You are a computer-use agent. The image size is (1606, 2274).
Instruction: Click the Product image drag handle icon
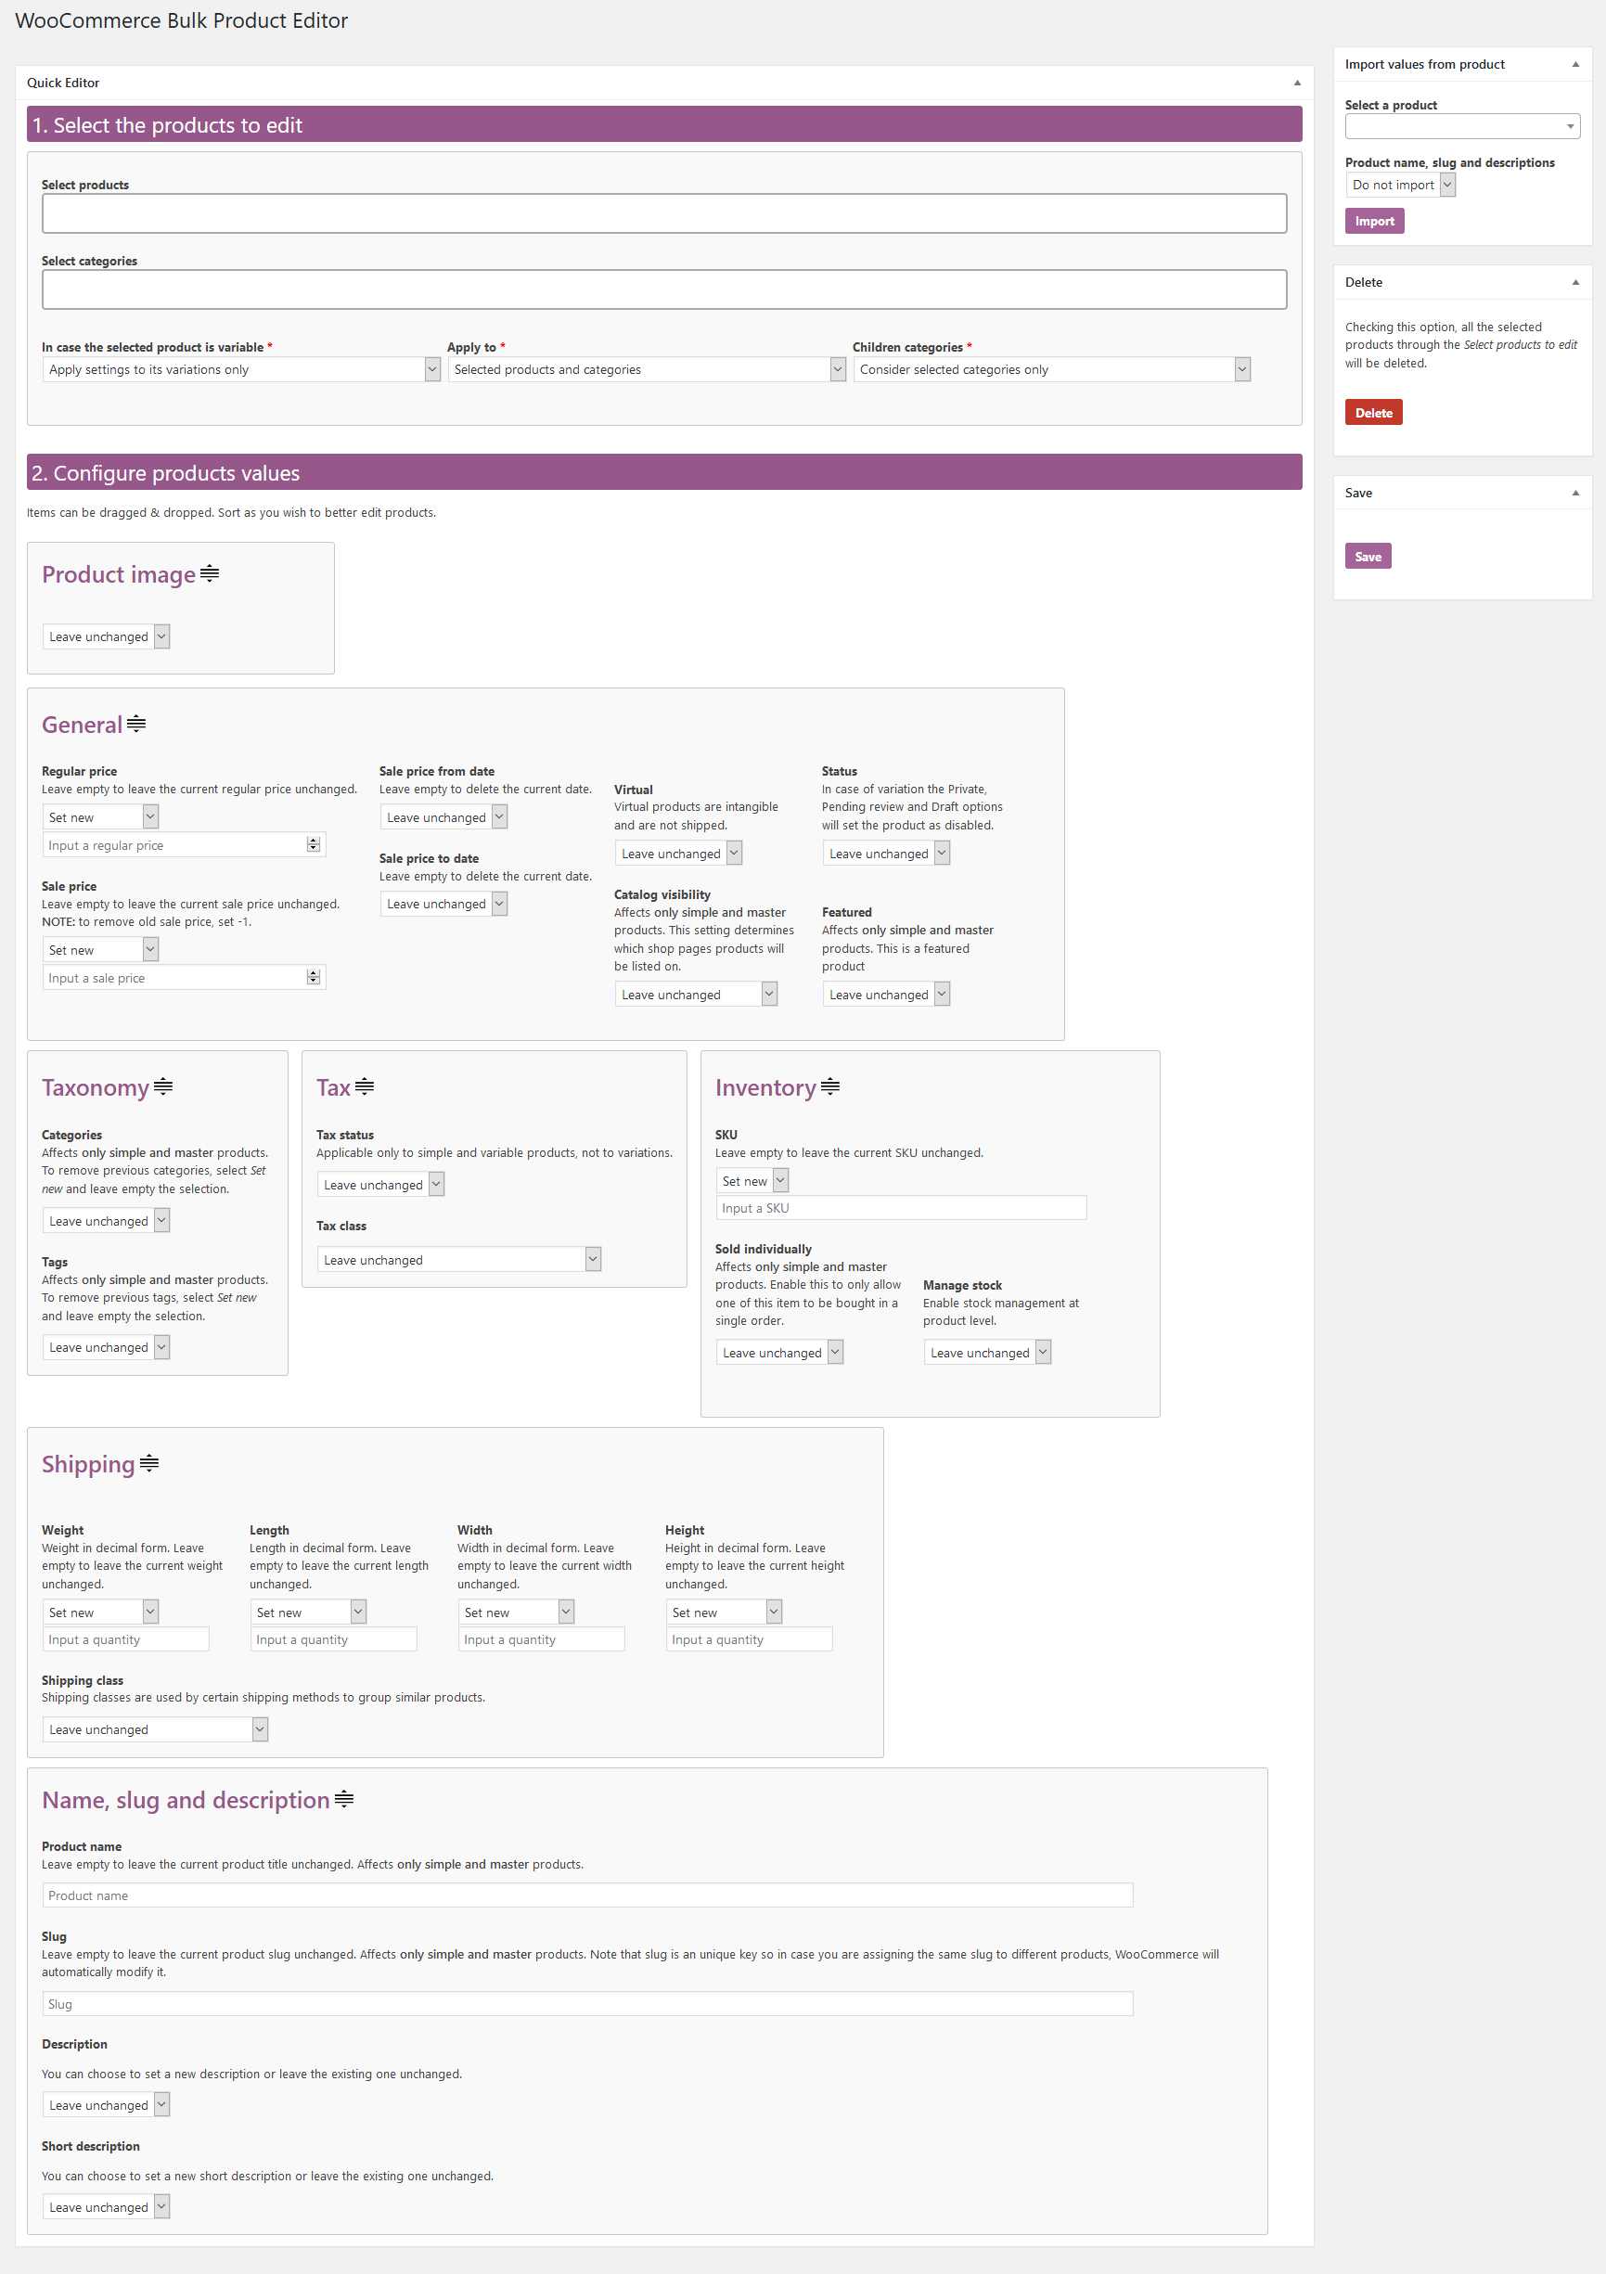click(209, 573)
